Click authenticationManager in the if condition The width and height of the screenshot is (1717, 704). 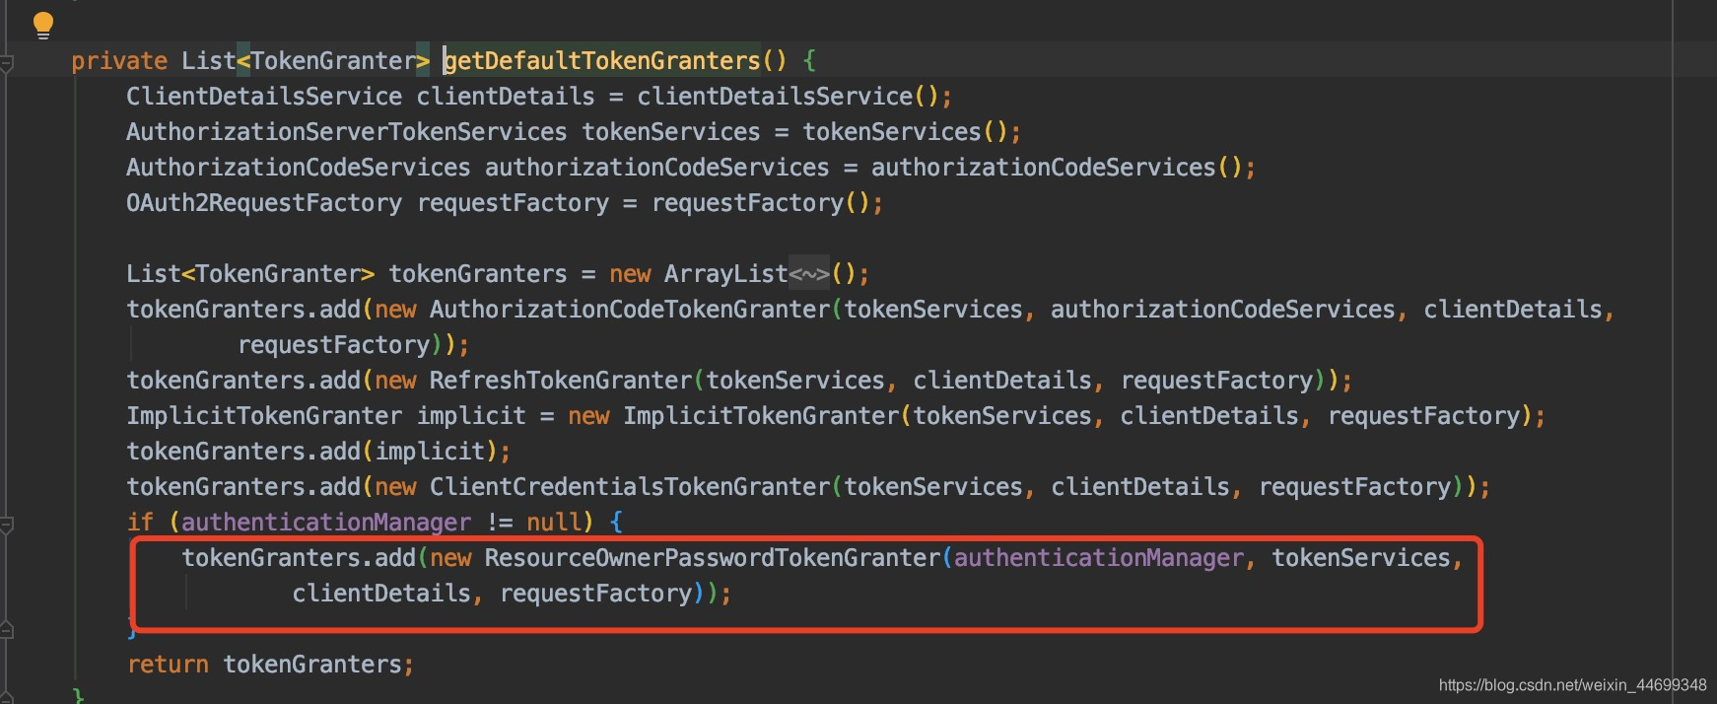point(326,523)
